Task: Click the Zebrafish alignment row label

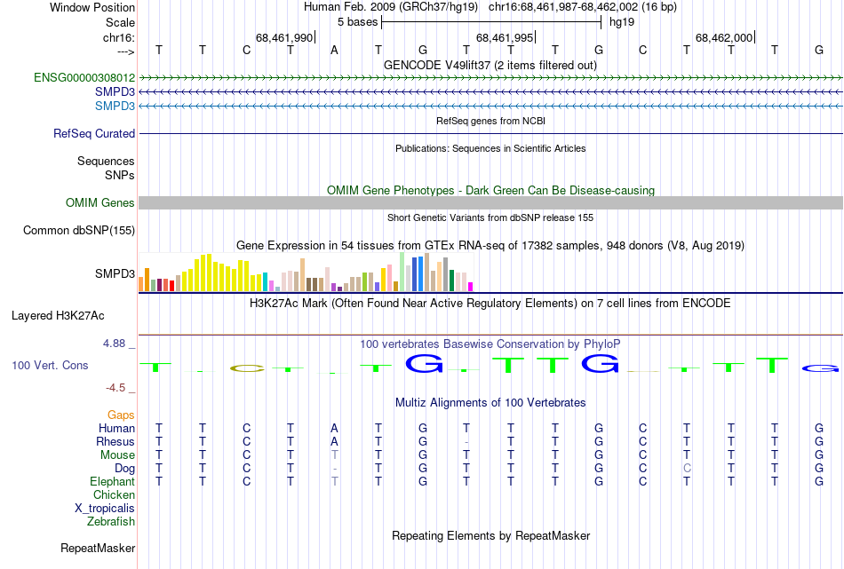Action: point(111,522)
